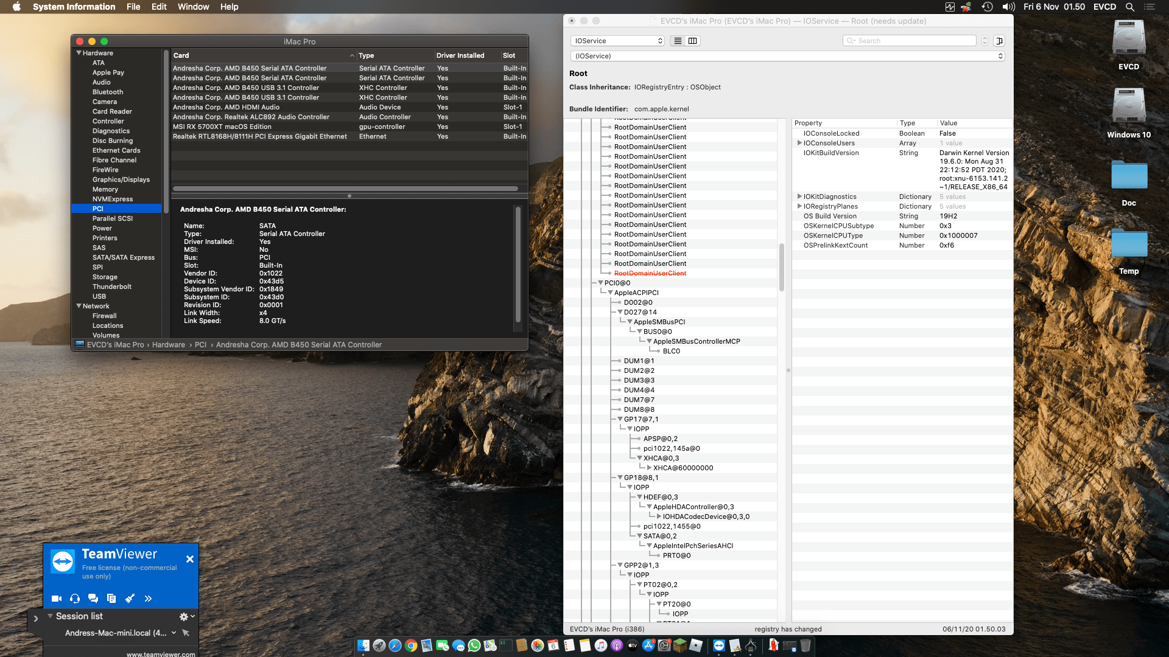This screenshot has height=657, width=1169.
Task: Switch IORegistryExplorer to list view icon
Action: pos(678,41)
